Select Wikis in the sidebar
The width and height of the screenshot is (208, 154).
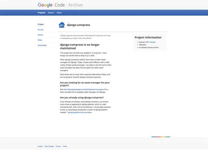point(40,40)
